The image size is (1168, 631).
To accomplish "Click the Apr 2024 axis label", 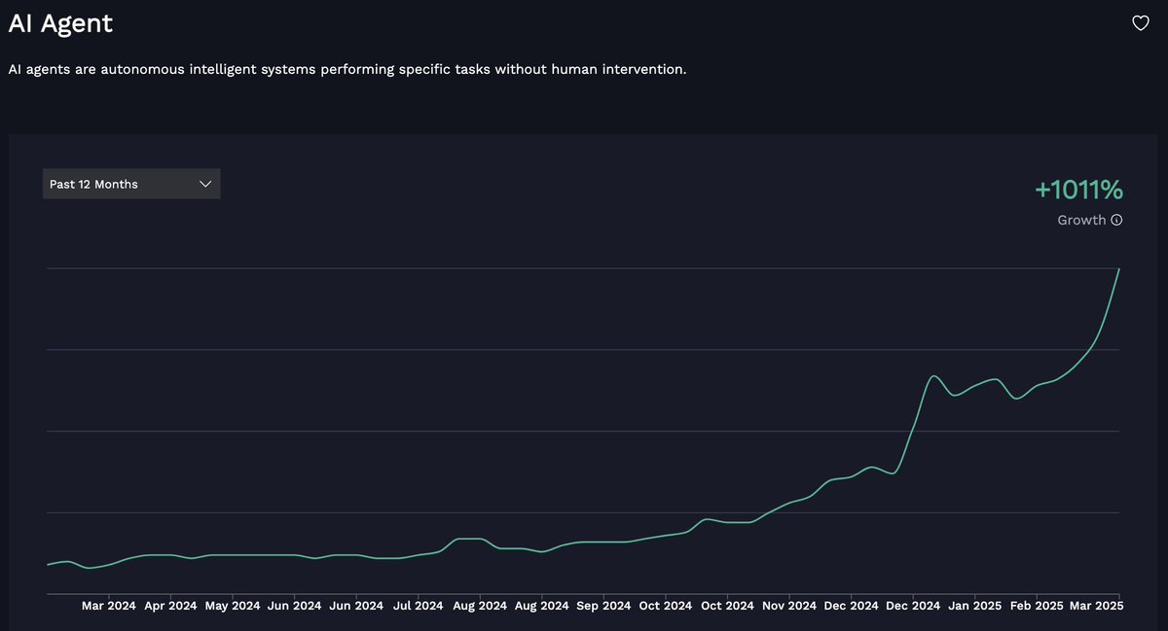I will tap(170, 606).
